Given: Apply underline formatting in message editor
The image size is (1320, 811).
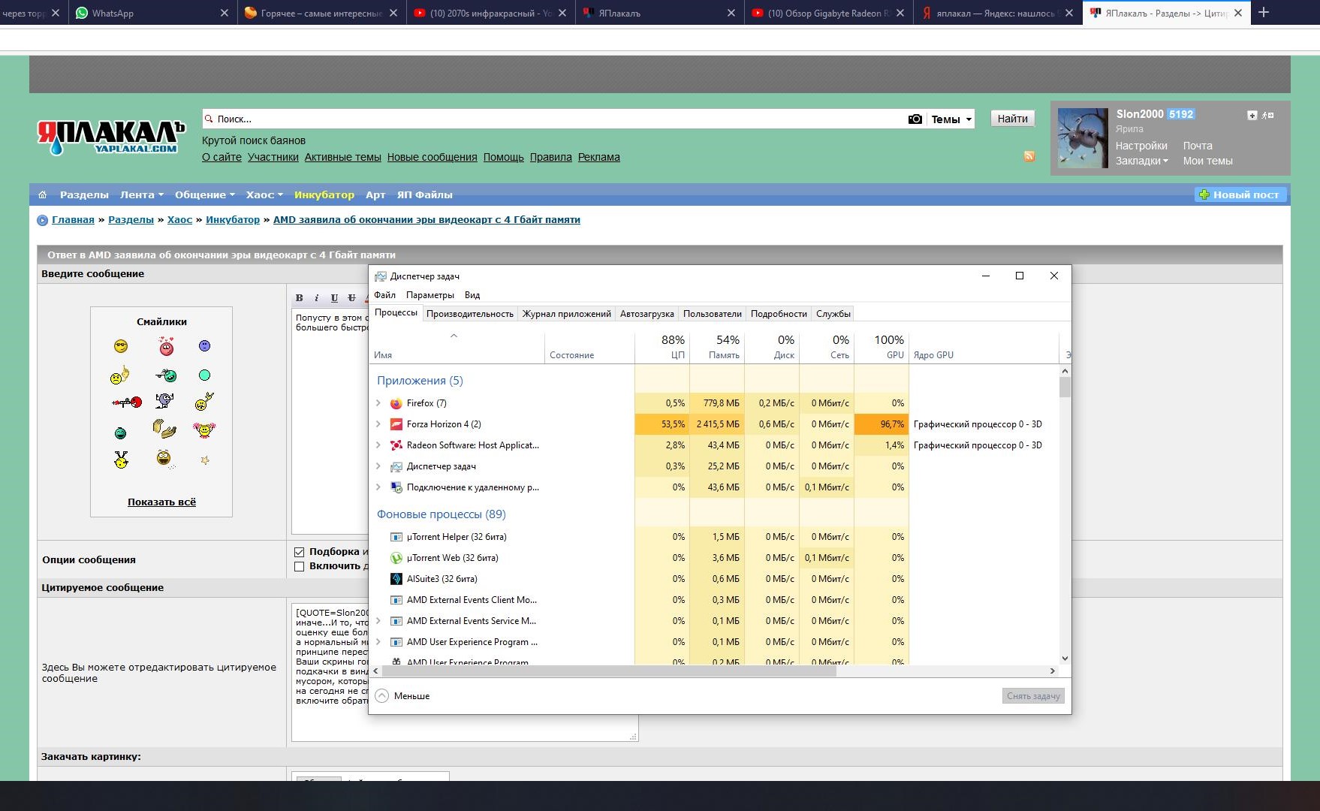Looking at the screenshot, I should pos(334,298).
